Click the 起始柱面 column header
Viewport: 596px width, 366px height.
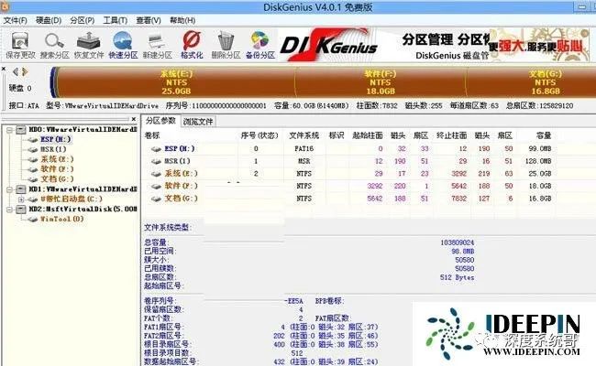point(367,135)
